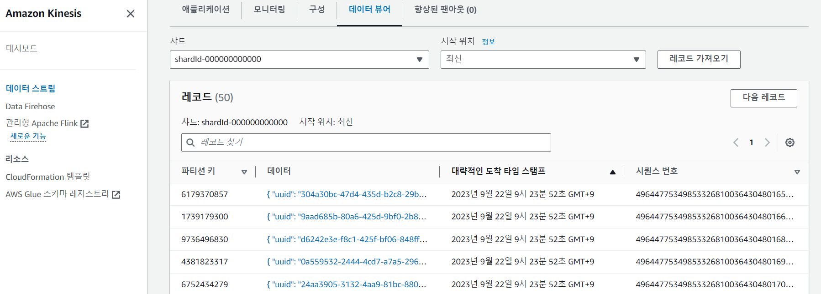This screenshot has height=294, width=821.
Task: Click the 파티션 키 column header
Action: [198, 171]
